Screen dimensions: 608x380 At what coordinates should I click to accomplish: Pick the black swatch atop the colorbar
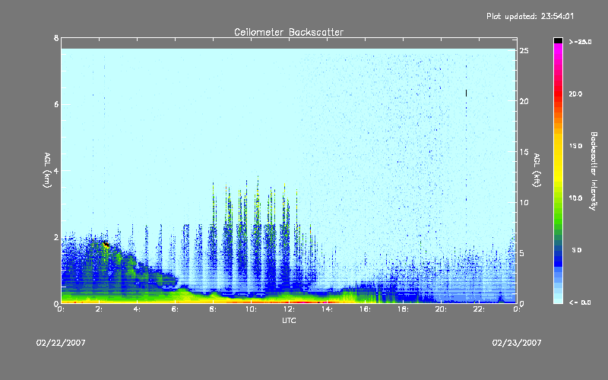(558, 40)
